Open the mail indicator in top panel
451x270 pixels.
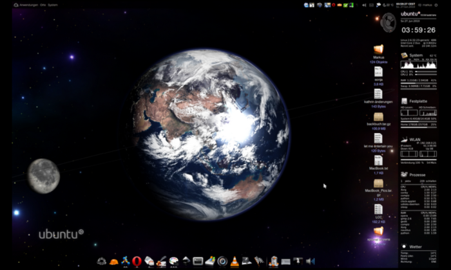pyautogui.click(x=371, y=5)
